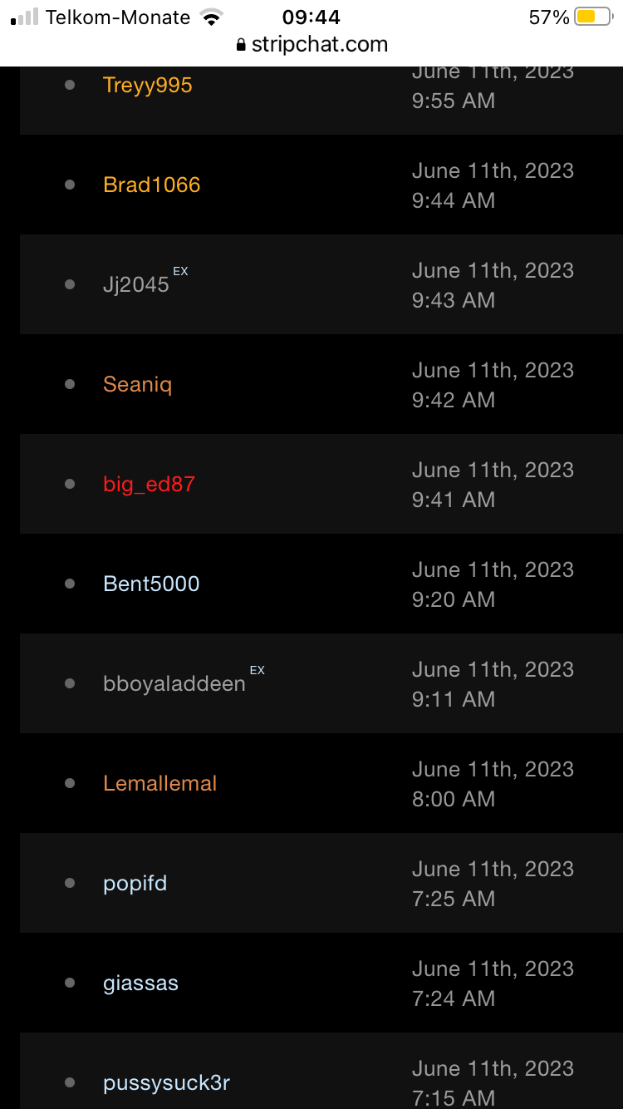
Task: Open Treyy995 user profile link
Action: (x=147, y=86)
